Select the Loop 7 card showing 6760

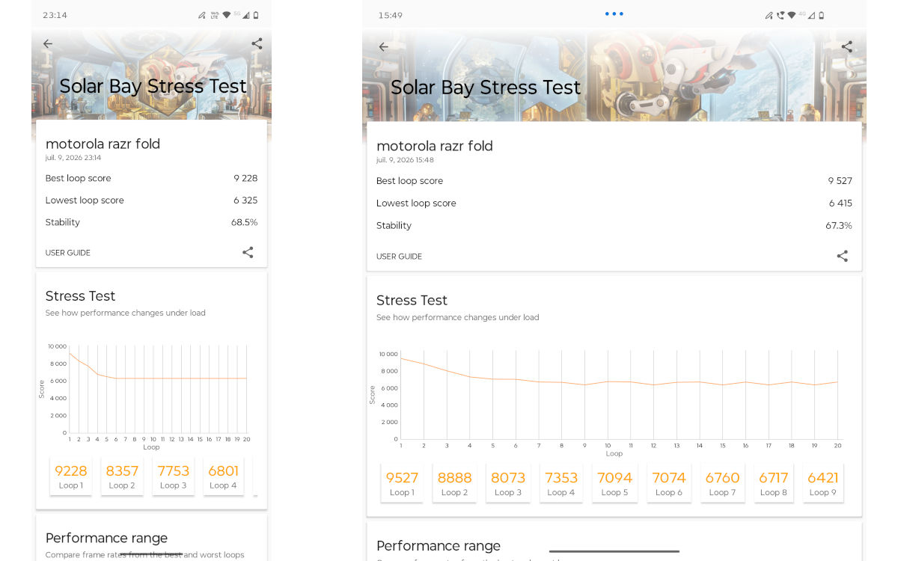coord(722,482)
